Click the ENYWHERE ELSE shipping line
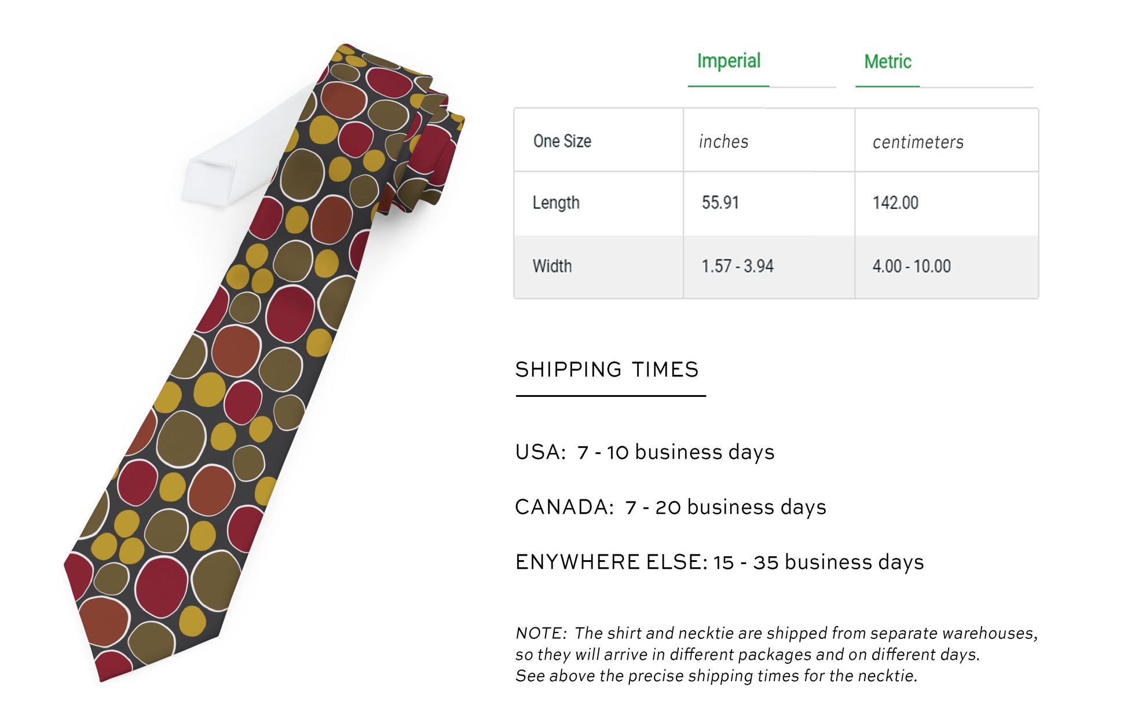Screen dimensions: 1127x727 coord(719,562)
